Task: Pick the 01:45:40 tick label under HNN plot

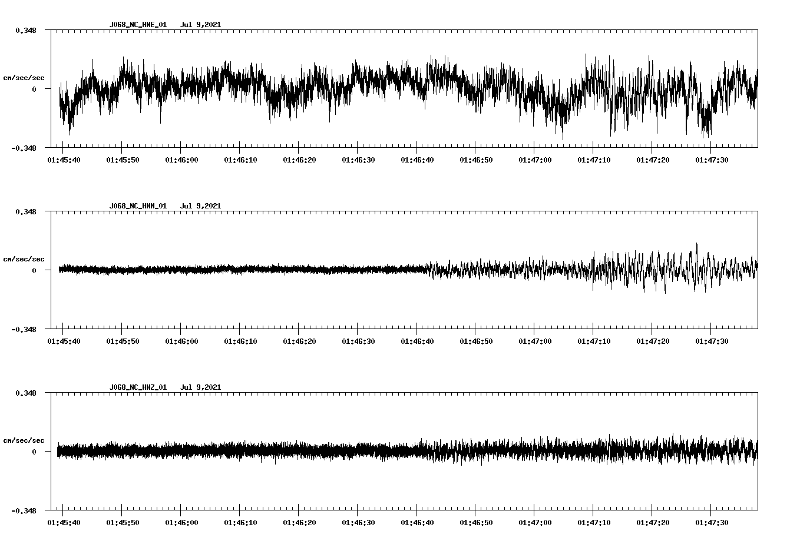Action: click(64, 341)
